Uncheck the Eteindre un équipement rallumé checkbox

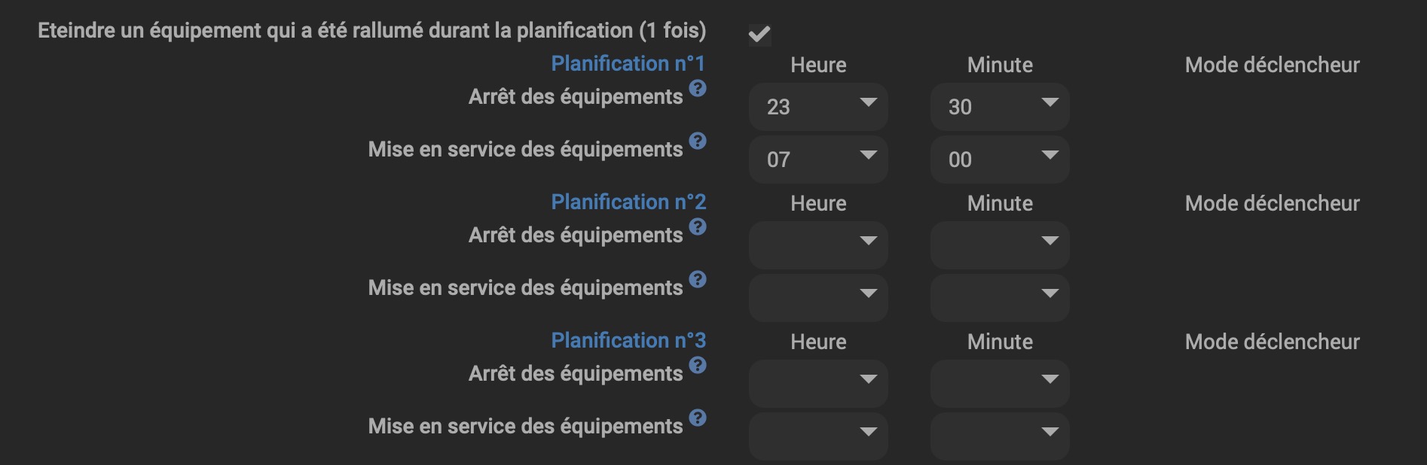759,34
